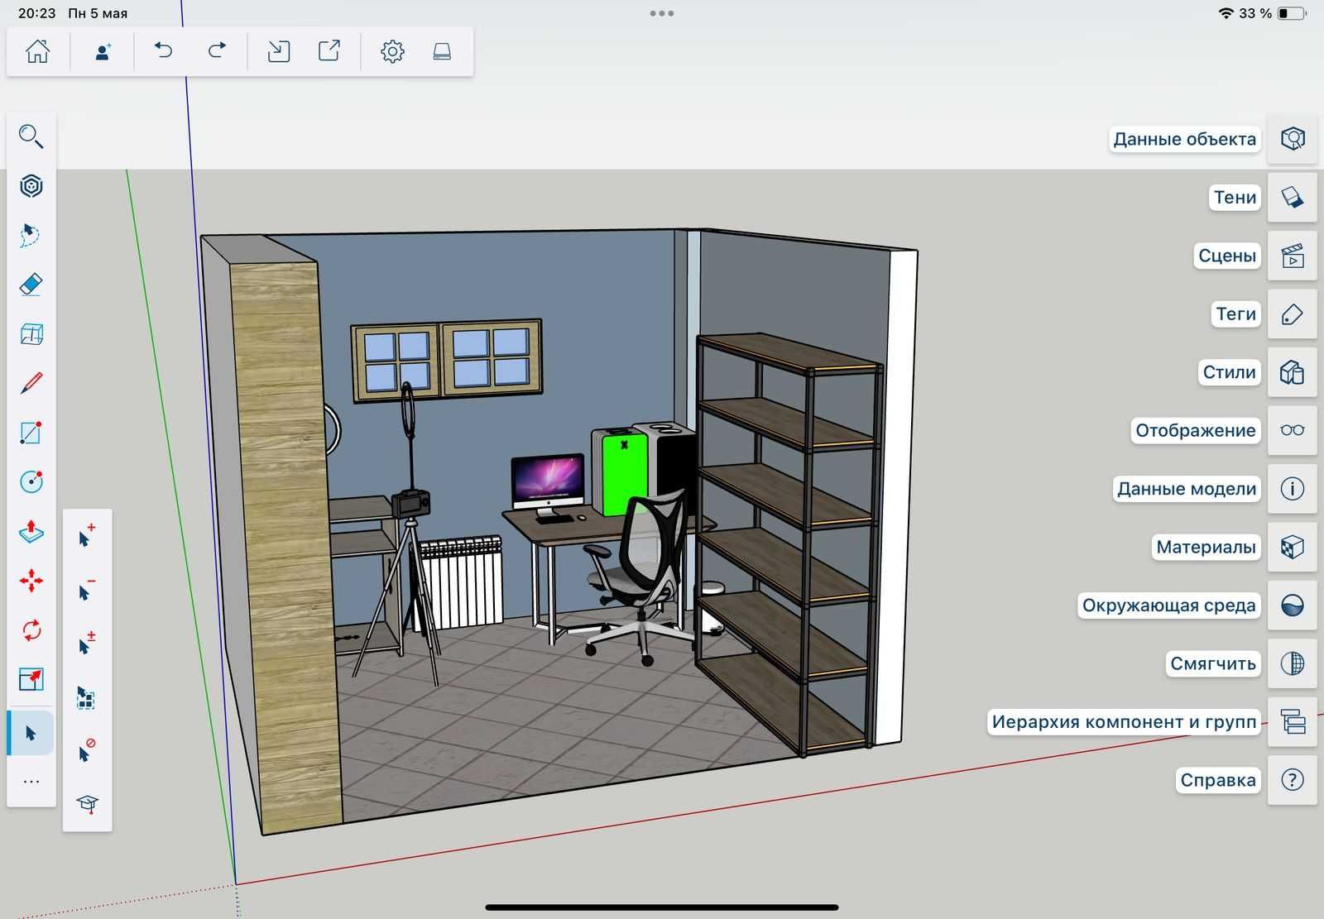Select the camera on the tripod
Image resolution: width=1324 pixels, height=919 pixels.
pyautogui.click(x=410, y=502)
